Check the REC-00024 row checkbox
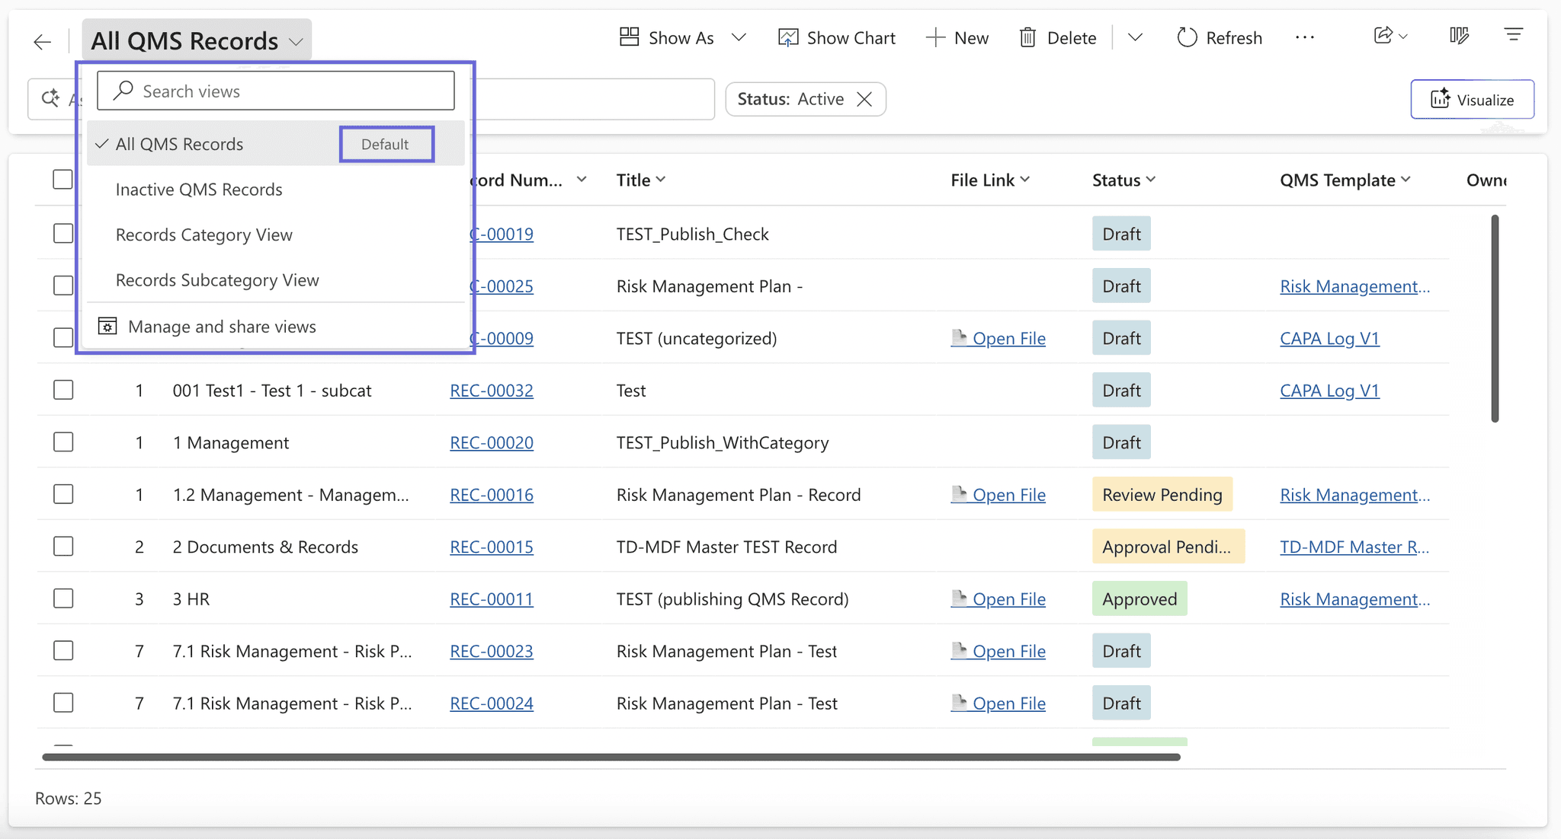Screen dimensions: 1561x839 (x=63, y=703)
